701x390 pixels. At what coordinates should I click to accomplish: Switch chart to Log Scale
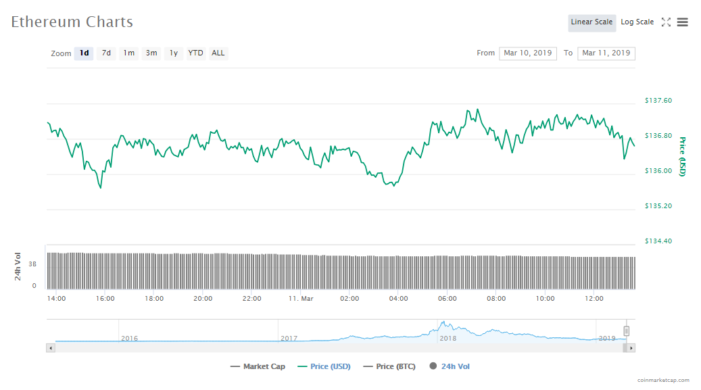(637, 22)
